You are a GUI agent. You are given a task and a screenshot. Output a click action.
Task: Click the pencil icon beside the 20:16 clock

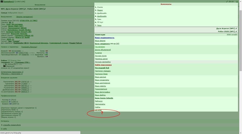point(227,2)
